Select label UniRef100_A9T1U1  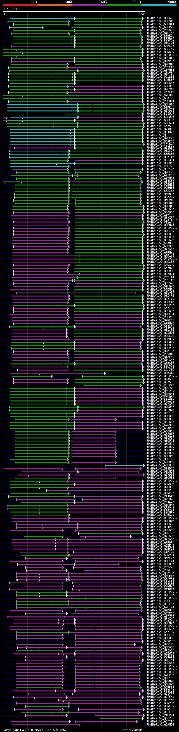161,216
